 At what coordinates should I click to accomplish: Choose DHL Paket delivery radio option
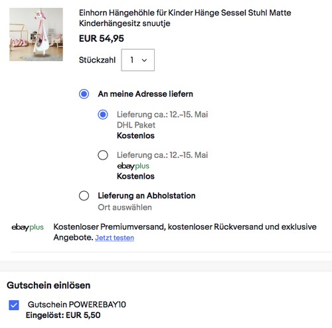103,115
